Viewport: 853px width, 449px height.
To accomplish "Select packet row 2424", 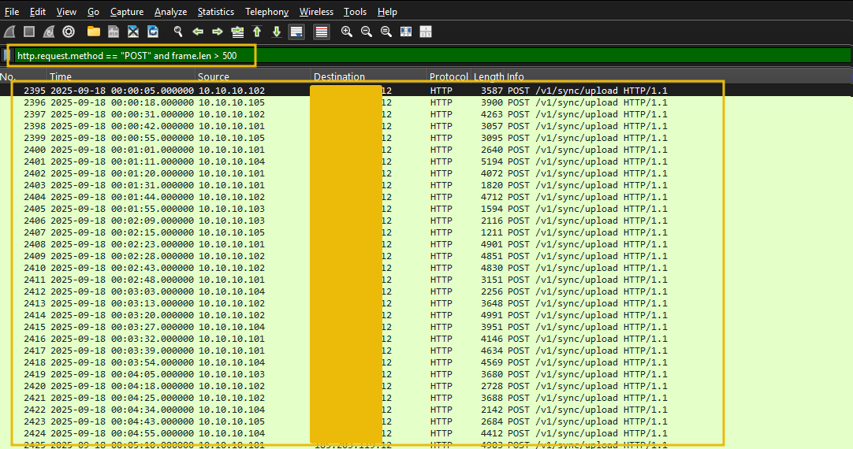I will (426, 433).
